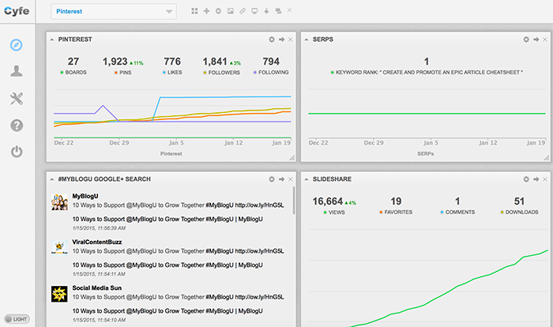
Task: Open the user account icon in sidebar
Action: tap(16, 72)
